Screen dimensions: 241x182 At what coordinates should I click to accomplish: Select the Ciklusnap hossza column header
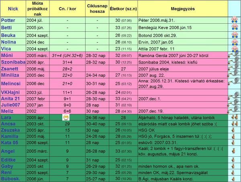97,8
